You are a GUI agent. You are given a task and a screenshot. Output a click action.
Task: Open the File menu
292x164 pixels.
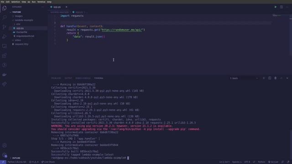(x=2, y=2)
